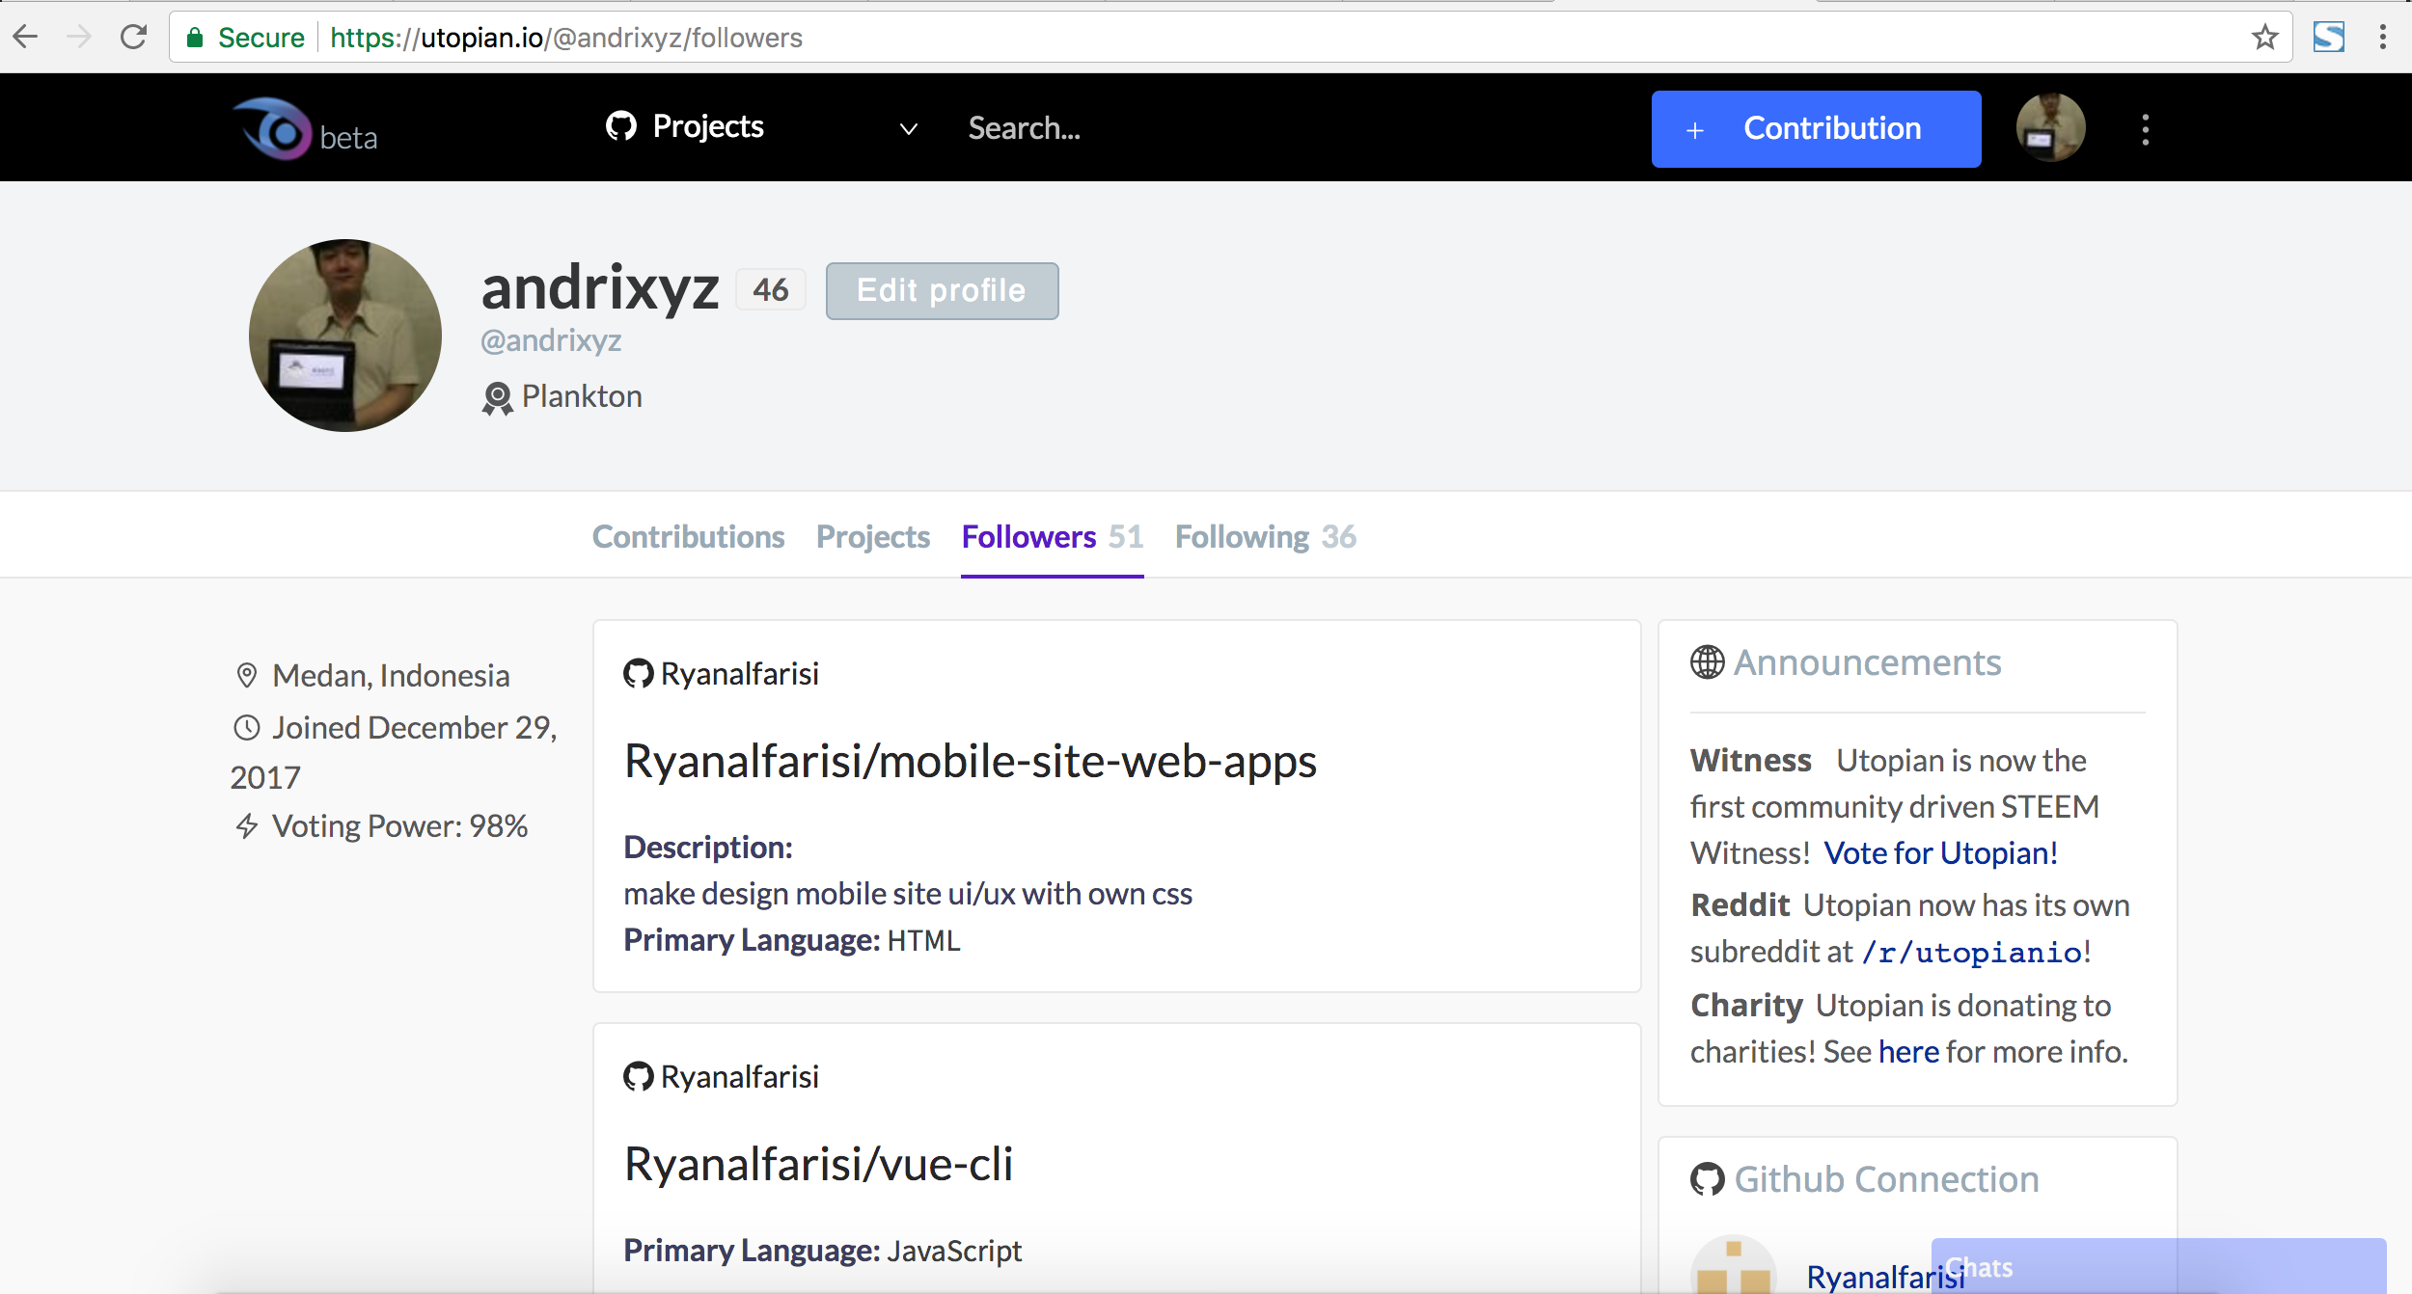This screenshot has width=2412, height=1294.
Task: Click the Edit profile button
Action: 942,290
